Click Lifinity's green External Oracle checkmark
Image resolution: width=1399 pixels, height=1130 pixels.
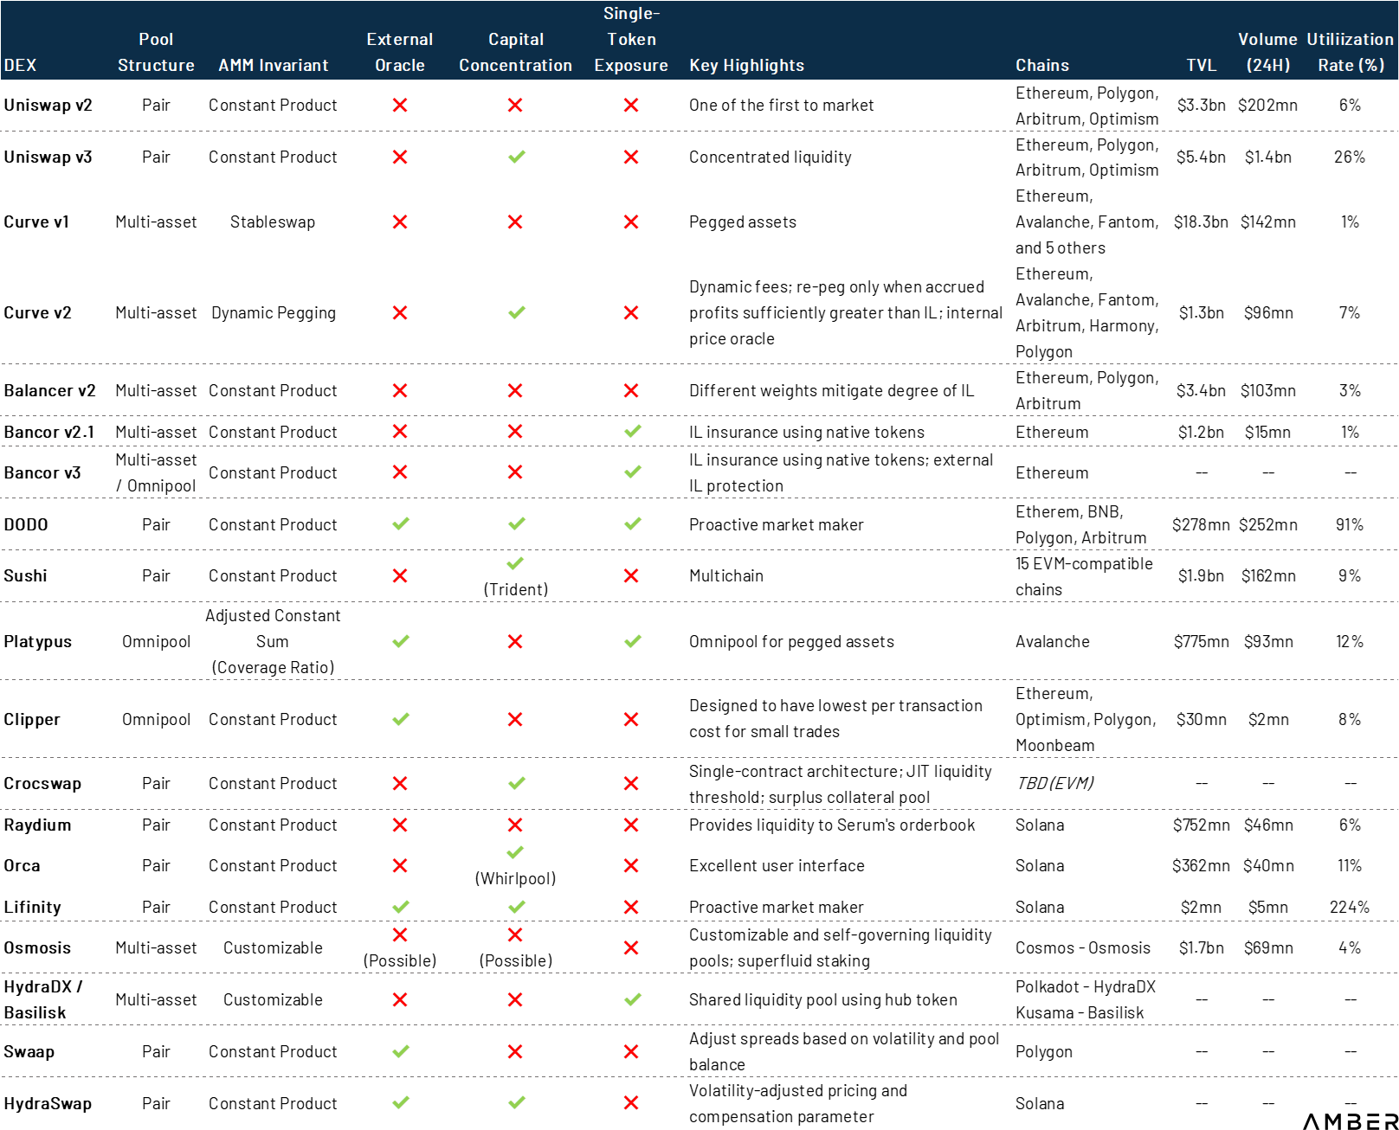pos(401,907)
